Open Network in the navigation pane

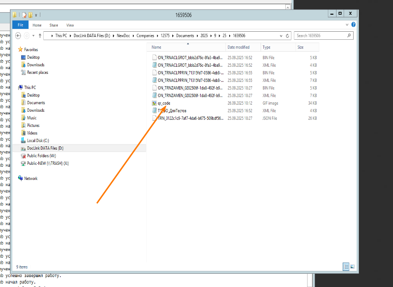[x=31, y=179]
